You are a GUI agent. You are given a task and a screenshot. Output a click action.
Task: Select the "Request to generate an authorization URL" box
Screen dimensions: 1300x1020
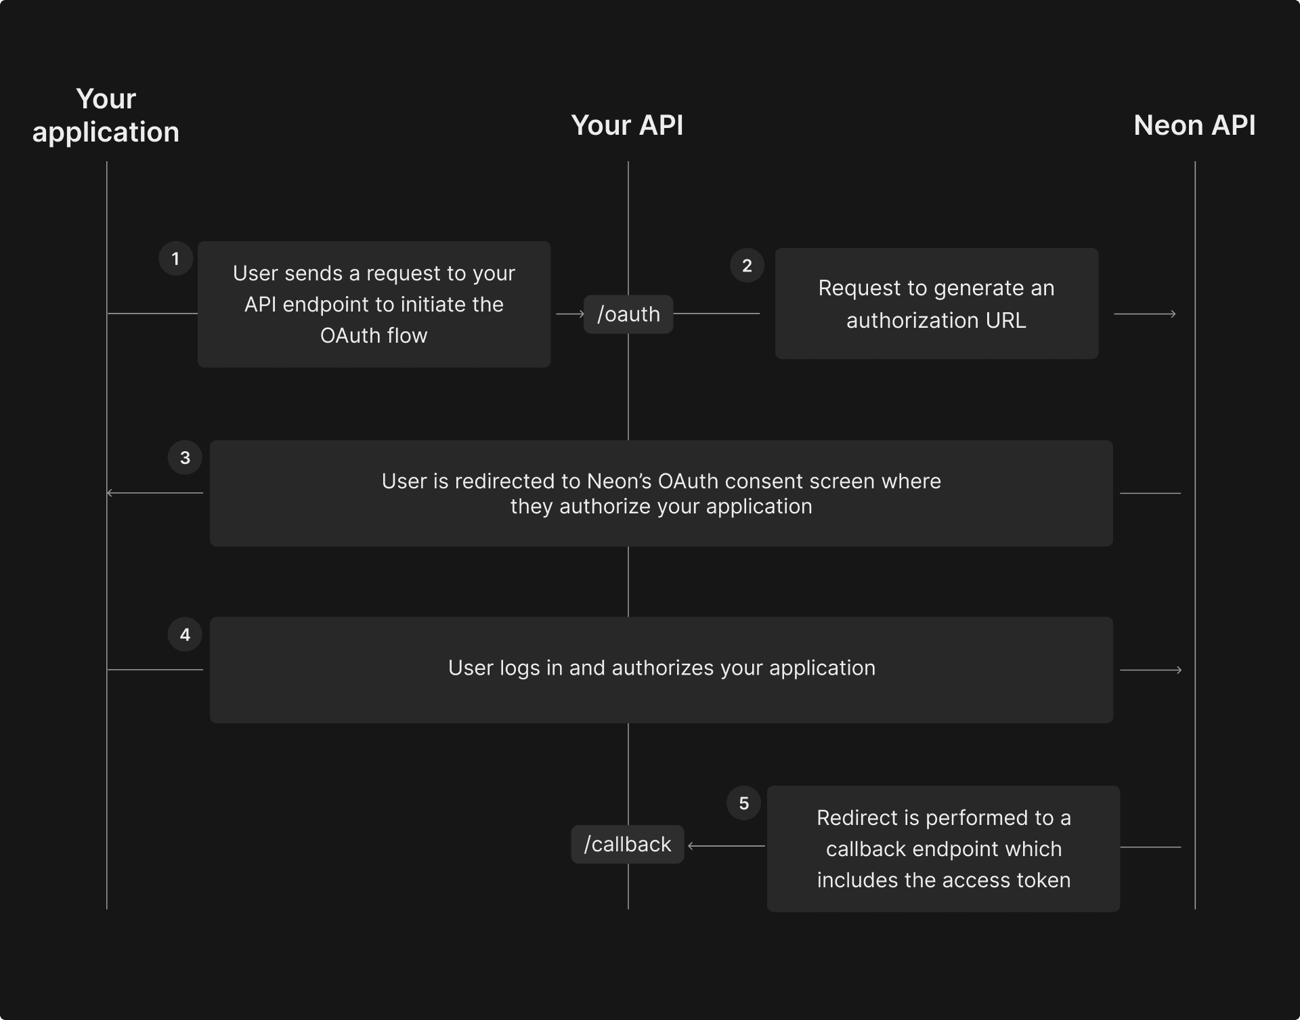point(936,303)
